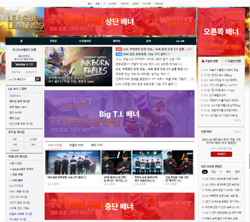The image size is (250, 222).
Task: Click the 중단 배너 middle advertisement
Action: 119,206
